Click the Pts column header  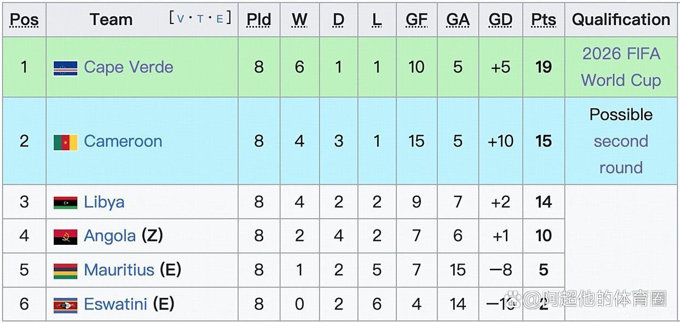tap(543, 20)
